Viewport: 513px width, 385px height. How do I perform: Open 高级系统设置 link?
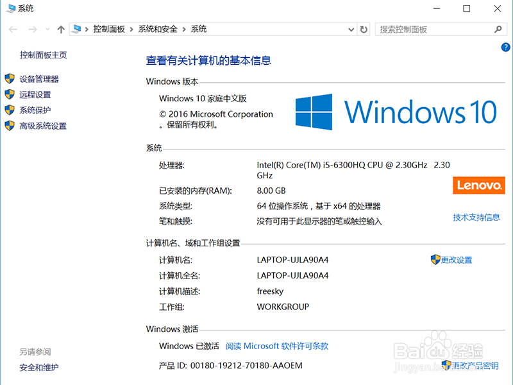(43, 126)
